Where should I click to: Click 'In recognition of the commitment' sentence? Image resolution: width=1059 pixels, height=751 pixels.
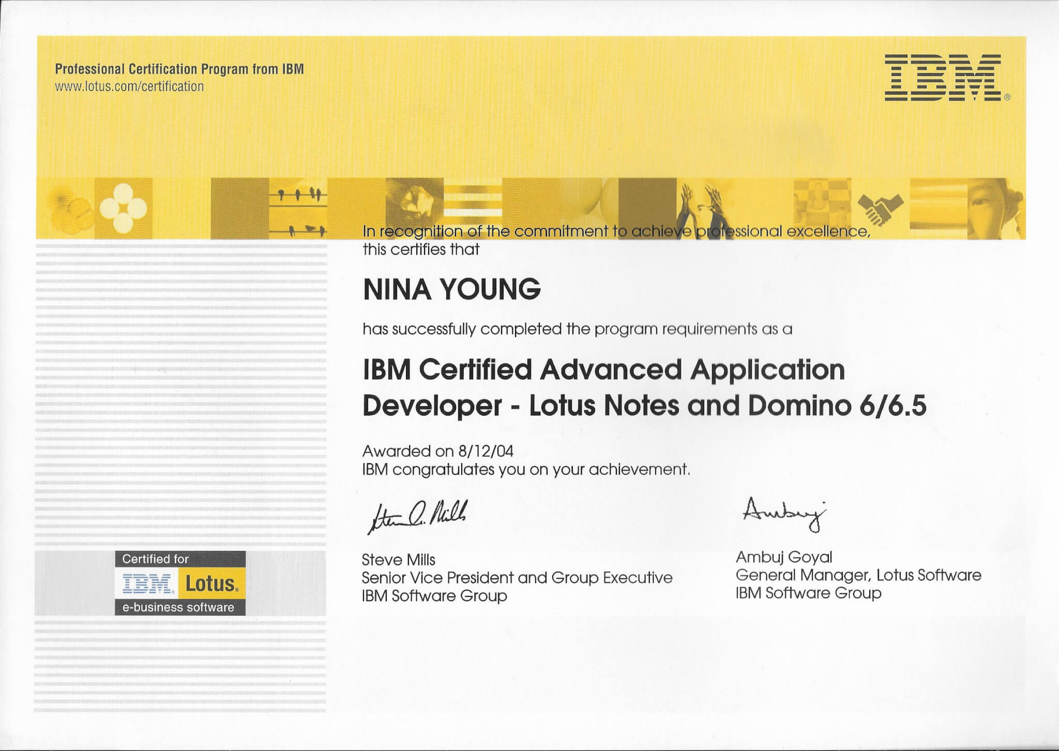click(x=616, y=231)
